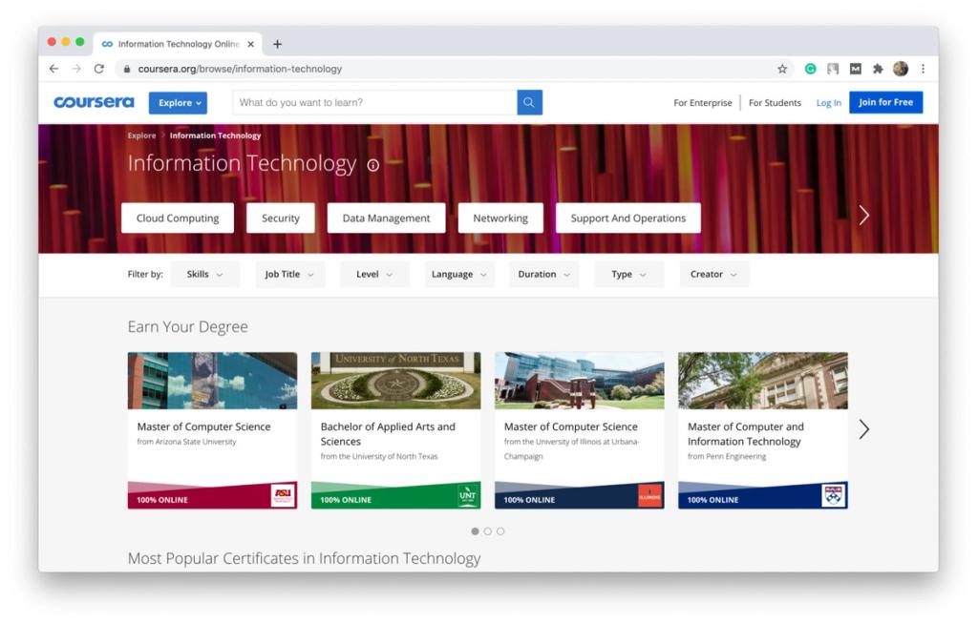This screenshot has width=978, height=624.
Task: Click right arrow in topic banner
Action: tap(863, 215)
